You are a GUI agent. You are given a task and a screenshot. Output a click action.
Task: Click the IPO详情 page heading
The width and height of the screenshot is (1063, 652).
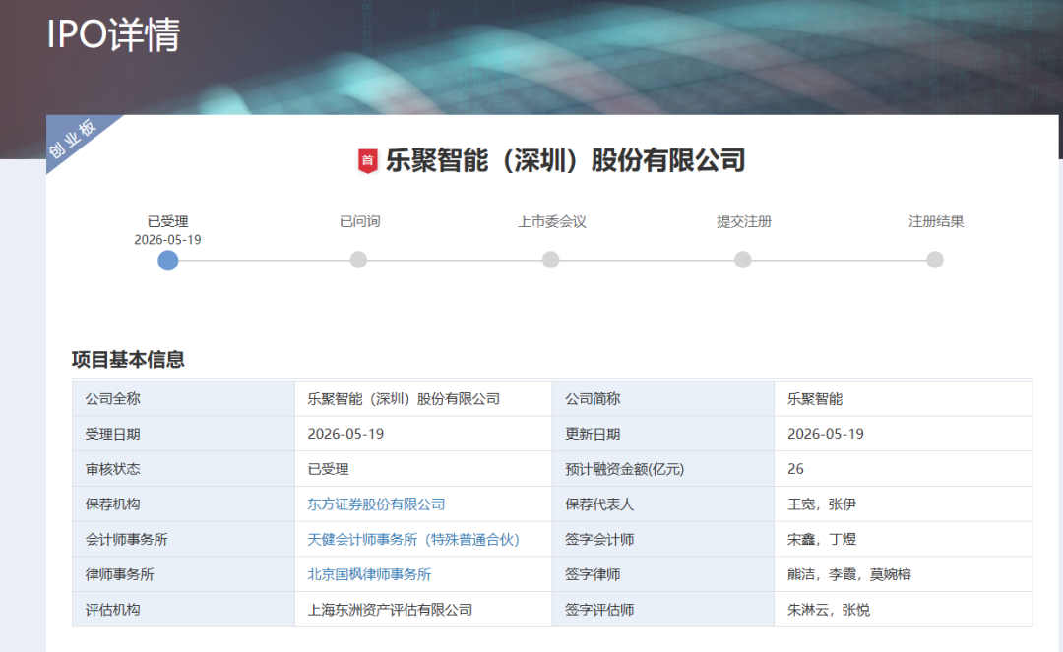click(x=113, y=33)
